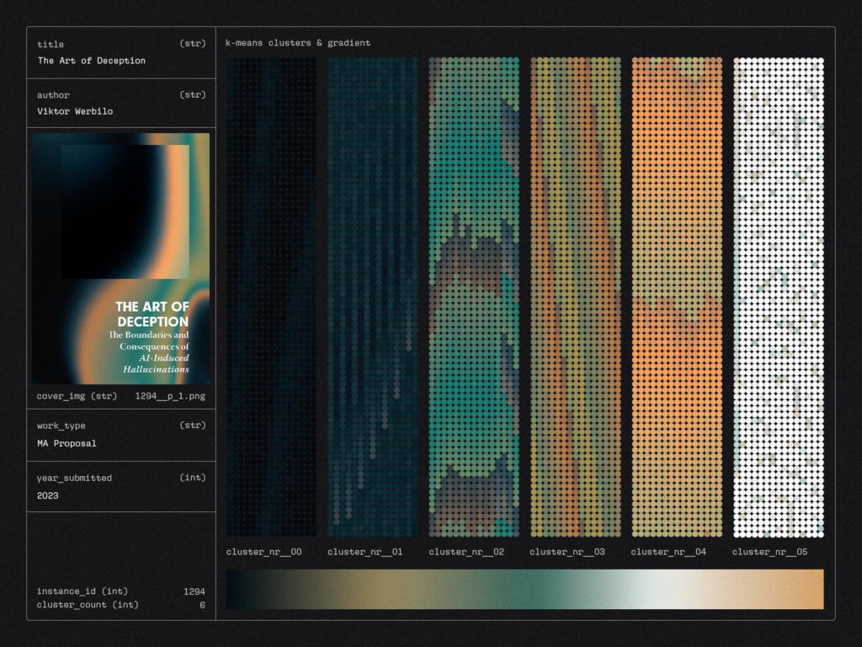Select the MA Proposal work type value
Viewport: 862px width, 647px height.
[x=67, y=443]
